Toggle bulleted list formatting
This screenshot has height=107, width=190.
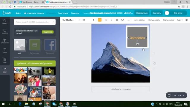[x=128, y=20]
